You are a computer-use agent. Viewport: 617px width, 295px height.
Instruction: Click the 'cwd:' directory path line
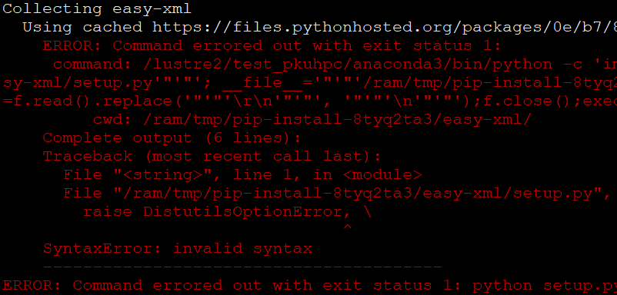point(312,120)
